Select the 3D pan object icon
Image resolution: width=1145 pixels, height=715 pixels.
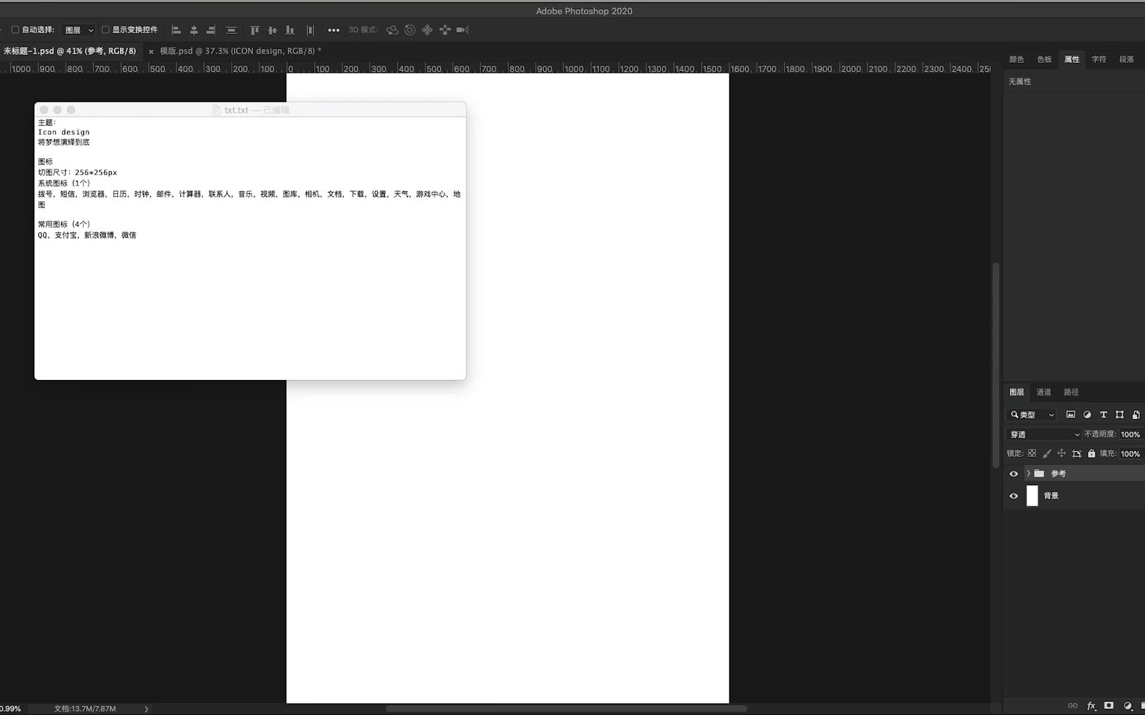[x=427, y=30]
